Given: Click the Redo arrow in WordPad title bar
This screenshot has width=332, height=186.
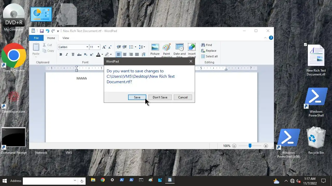Looking at the screenshot, I should pyautogui.click(x=53, y=31).
